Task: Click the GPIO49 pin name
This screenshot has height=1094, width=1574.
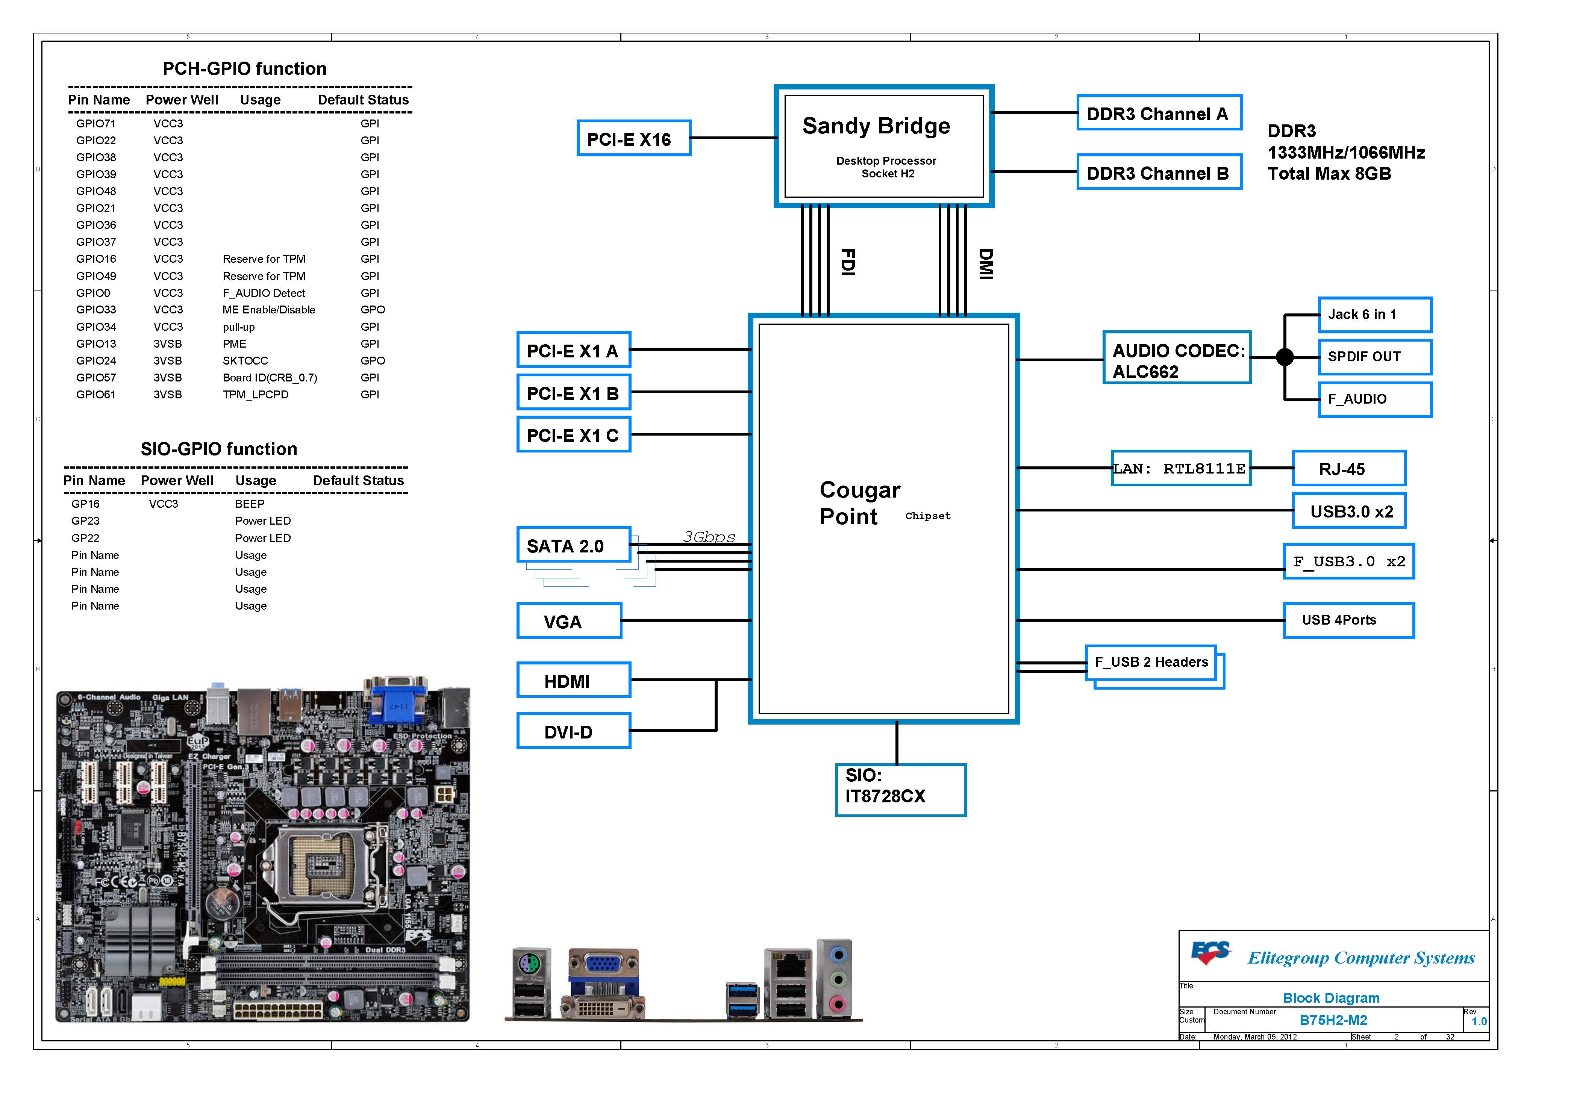Action: (95, 275)
